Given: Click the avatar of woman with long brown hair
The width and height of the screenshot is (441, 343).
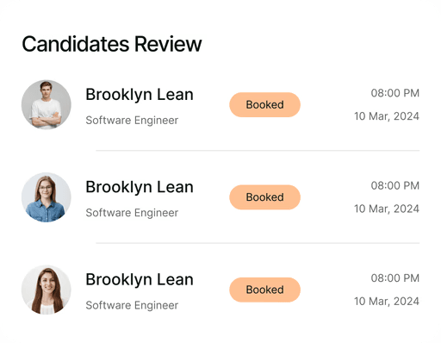Looking at the screenshot, I should tap(47, 290).
